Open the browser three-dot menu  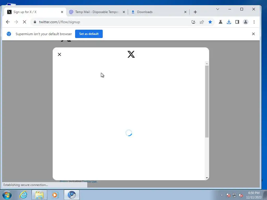(x=254, y=22)
